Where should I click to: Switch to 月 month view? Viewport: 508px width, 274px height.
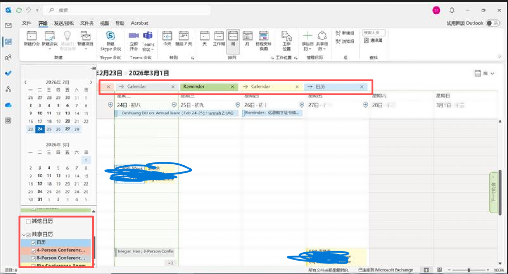(x=247, y=39)
